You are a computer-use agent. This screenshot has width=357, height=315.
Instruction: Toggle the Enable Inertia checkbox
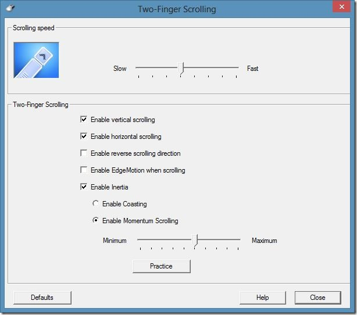(84, 187)
